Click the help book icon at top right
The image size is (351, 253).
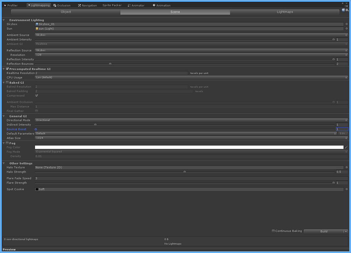click(343, 10)
